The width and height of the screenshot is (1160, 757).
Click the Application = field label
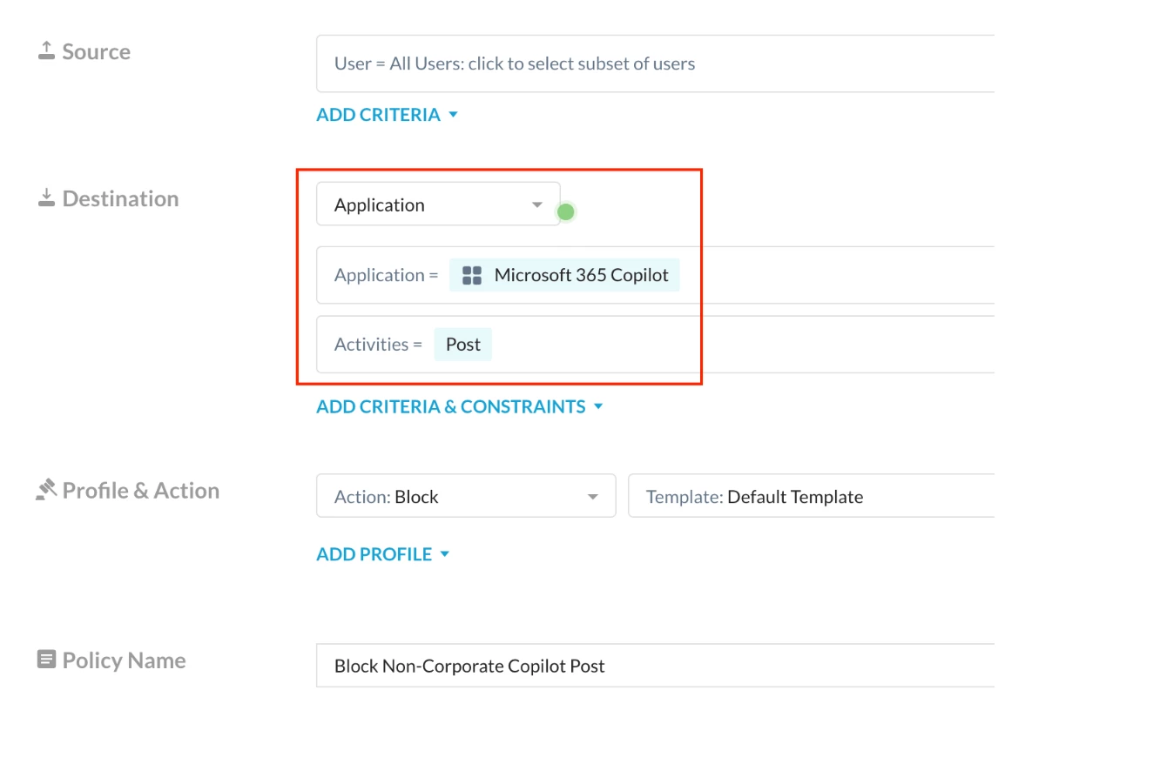(386, 275)
